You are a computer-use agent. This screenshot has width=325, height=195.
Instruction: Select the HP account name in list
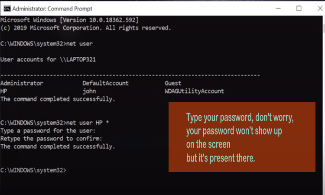(x=4, y=91)
